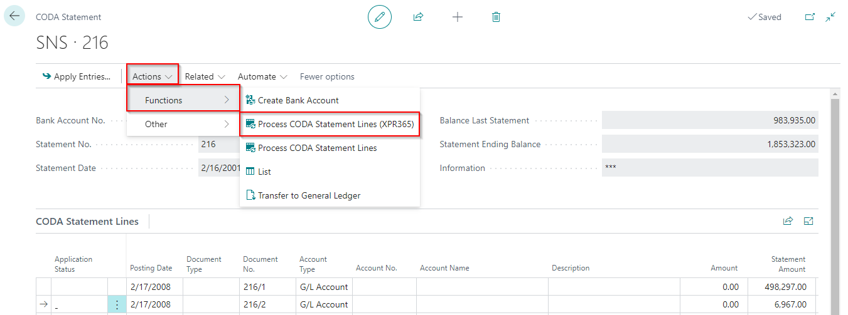Click Statement Ending Balance field 1,853,323.00
Viewport: 848px width, 315px height.
[710, 144]
